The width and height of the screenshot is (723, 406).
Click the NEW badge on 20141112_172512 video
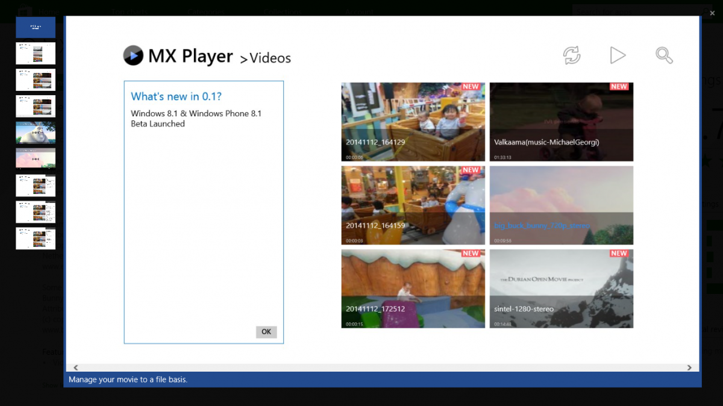pyautogui.click(x=471, y=254)
